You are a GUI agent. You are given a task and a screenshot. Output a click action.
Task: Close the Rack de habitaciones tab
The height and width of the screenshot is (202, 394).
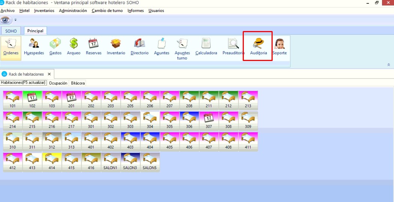pyautogui.click(x=49, y=74)
